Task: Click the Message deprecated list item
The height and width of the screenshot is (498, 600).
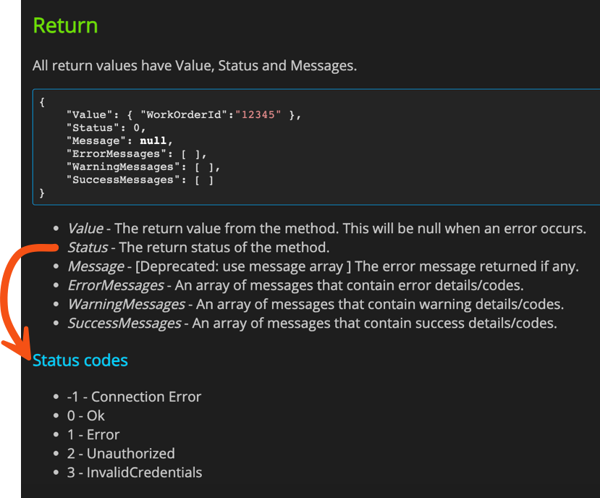Action: tap(324, 266)
